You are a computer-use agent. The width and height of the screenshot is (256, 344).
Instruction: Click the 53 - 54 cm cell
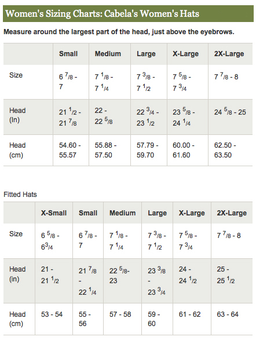click(54, 319)
